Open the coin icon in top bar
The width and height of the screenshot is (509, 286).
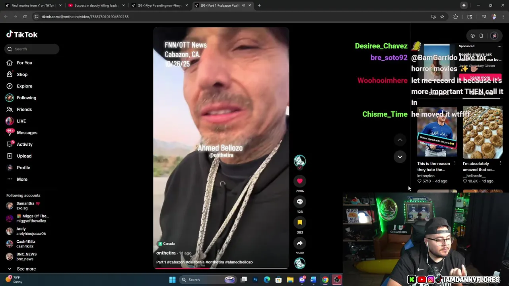pyautogui.click(x=472, y=36)
